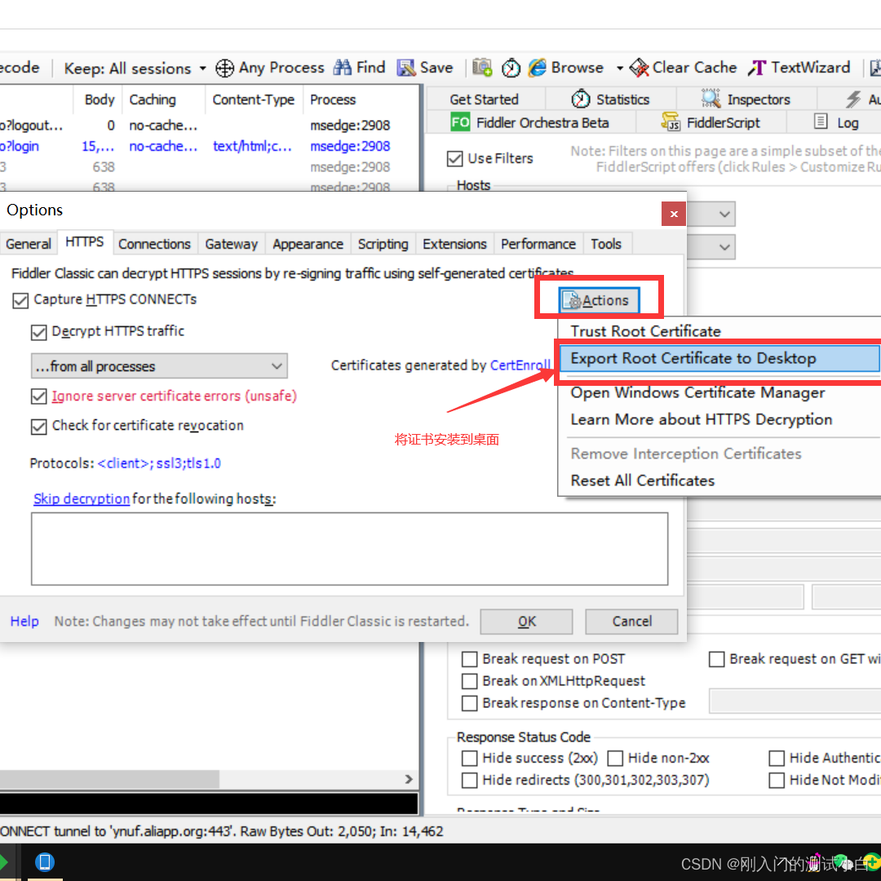Enable Break on XMLHttpRequest checkbox

pos(469,681)
